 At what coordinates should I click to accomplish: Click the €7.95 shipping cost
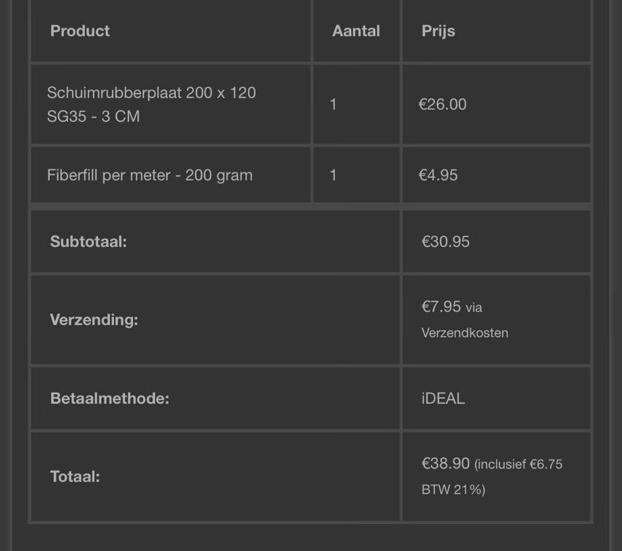tap(441, 306)
